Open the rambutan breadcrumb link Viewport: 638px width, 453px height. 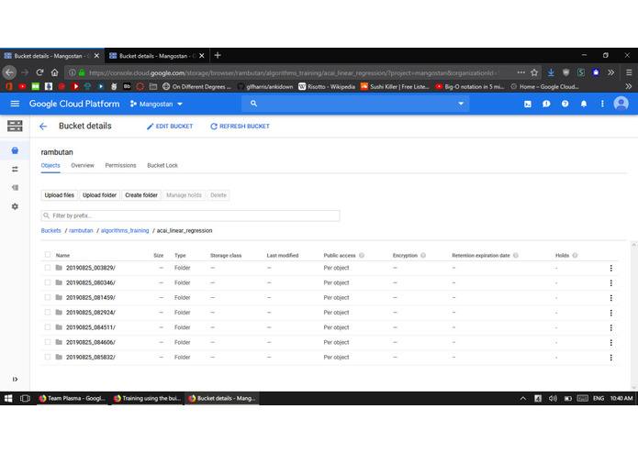pos(81,231)
